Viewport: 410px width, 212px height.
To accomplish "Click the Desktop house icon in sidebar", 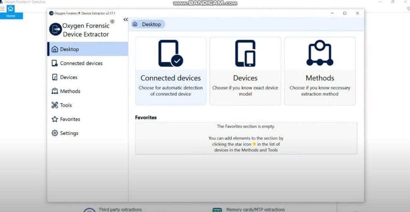I will [54, 49].
